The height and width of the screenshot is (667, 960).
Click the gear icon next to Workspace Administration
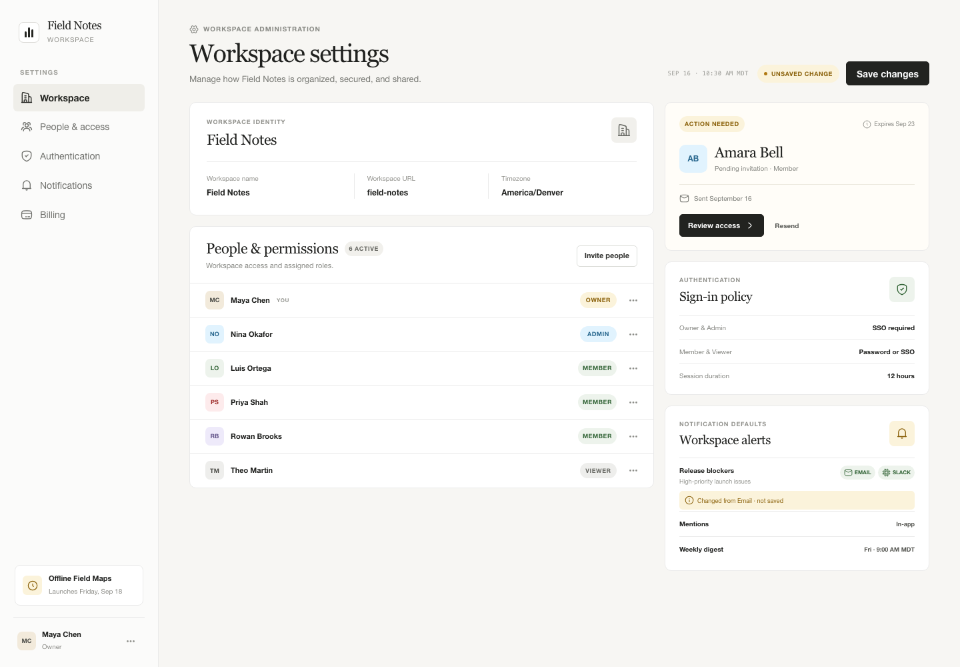pyautogui.click(x=194, y=29)
